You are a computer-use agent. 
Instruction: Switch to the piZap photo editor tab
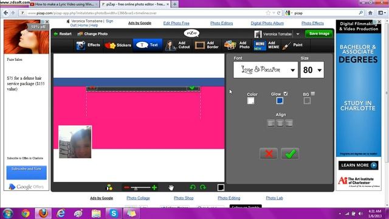click(136, 4)
